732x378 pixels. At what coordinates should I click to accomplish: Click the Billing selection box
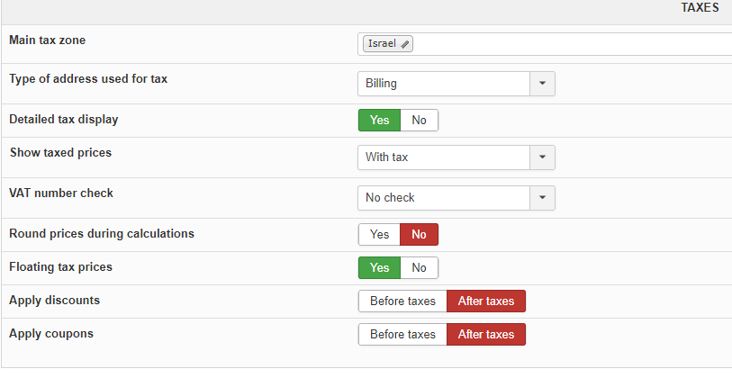(x=443, y=84)
